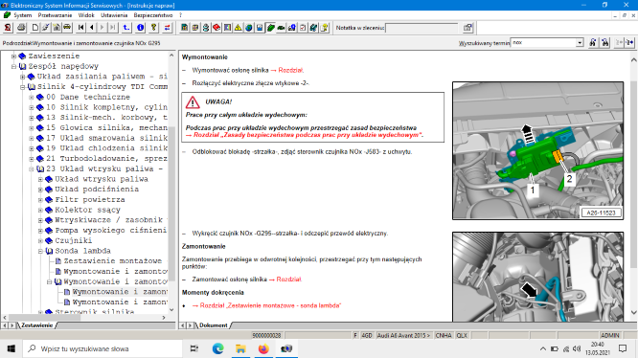This screenshot has height=358, width=638.
Task: Collapse Silnik 4-cylindrowy TDI node
Action: (x=23, y=86)
